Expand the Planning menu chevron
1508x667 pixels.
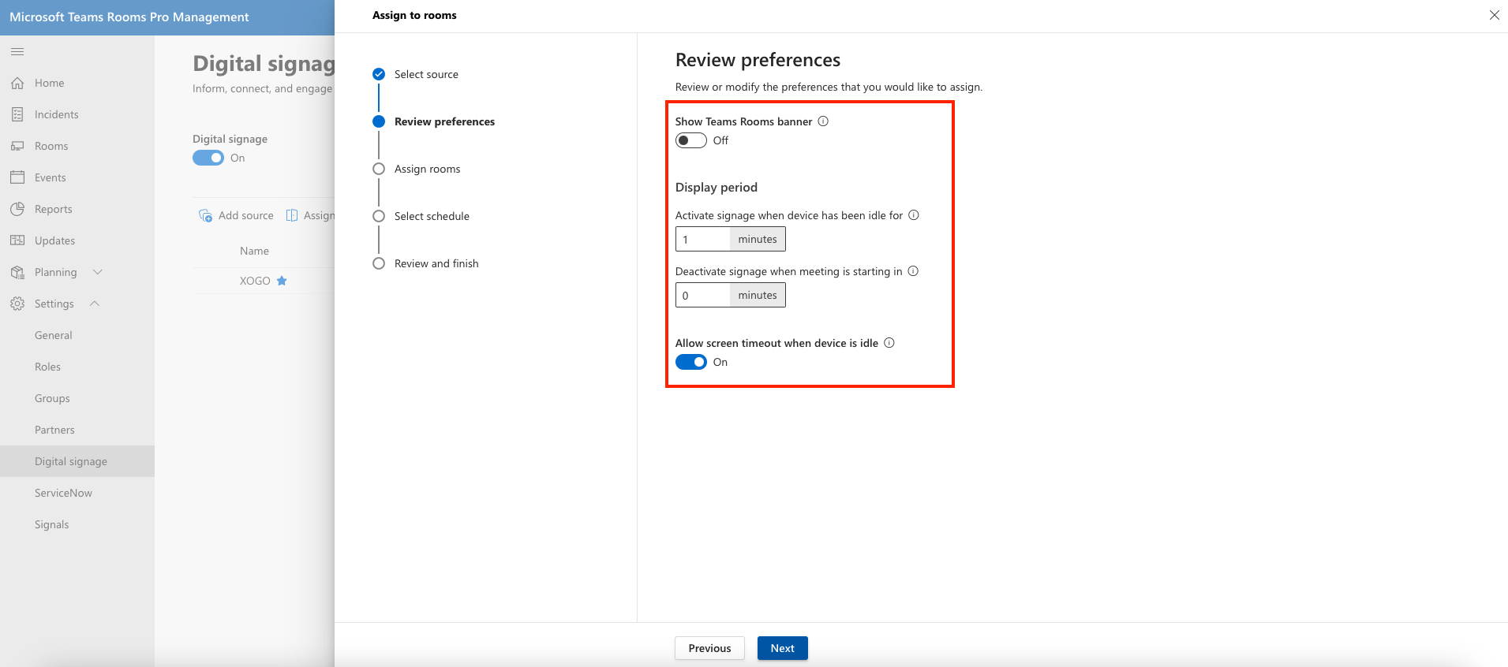(98, 272)
